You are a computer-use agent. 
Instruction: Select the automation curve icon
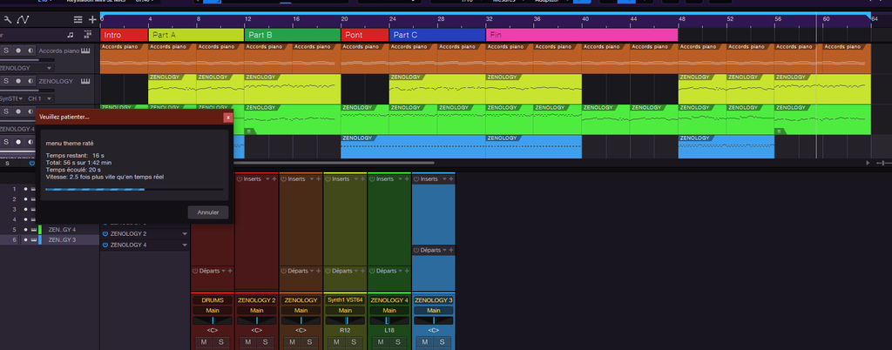coord(23,20)
